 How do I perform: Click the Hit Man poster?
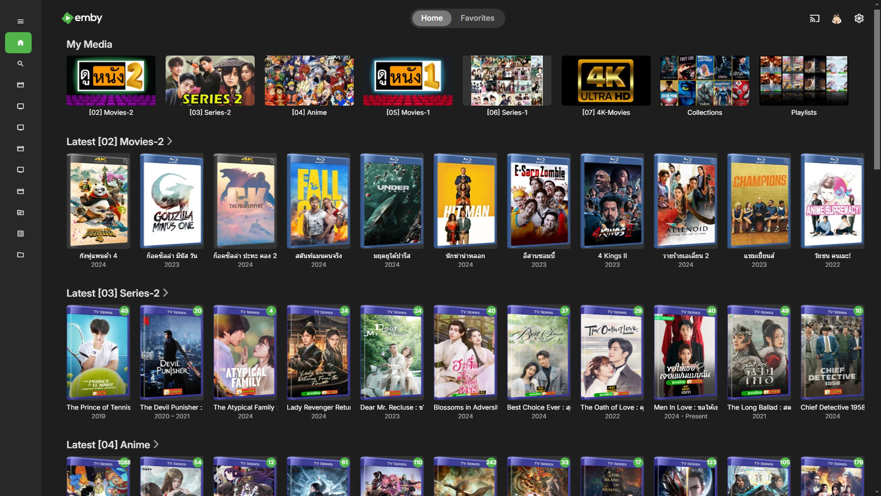pos(465,201)
